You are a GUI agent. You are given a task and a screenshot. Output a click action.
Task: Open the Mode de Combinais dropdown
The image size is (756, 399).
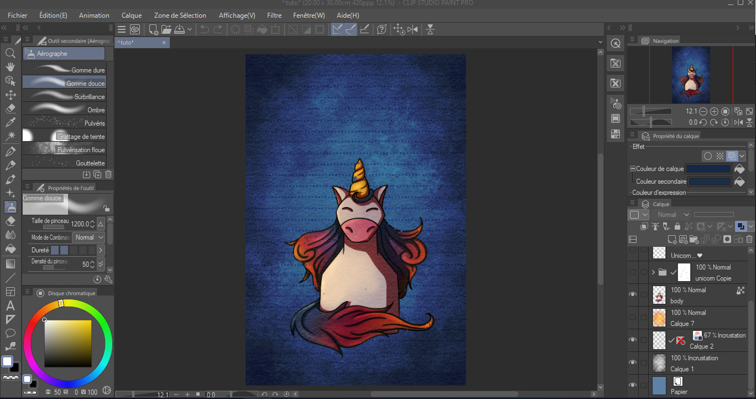point(88,237)
